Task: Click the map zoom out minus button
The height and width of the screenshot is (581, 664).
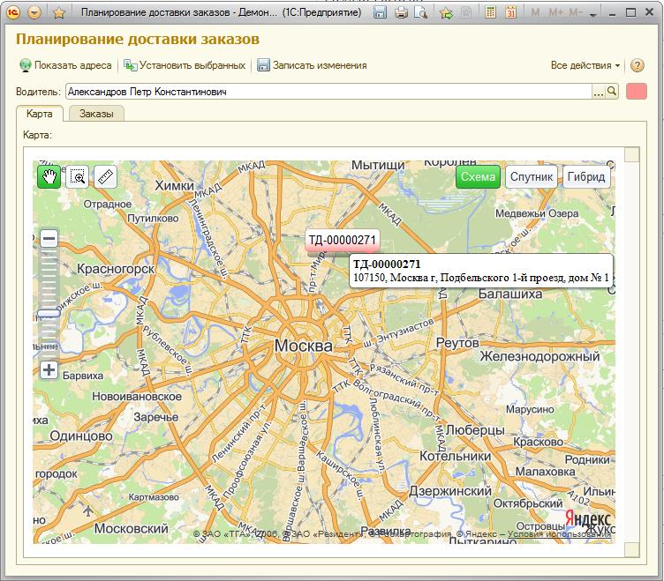Action: point(49,238)
